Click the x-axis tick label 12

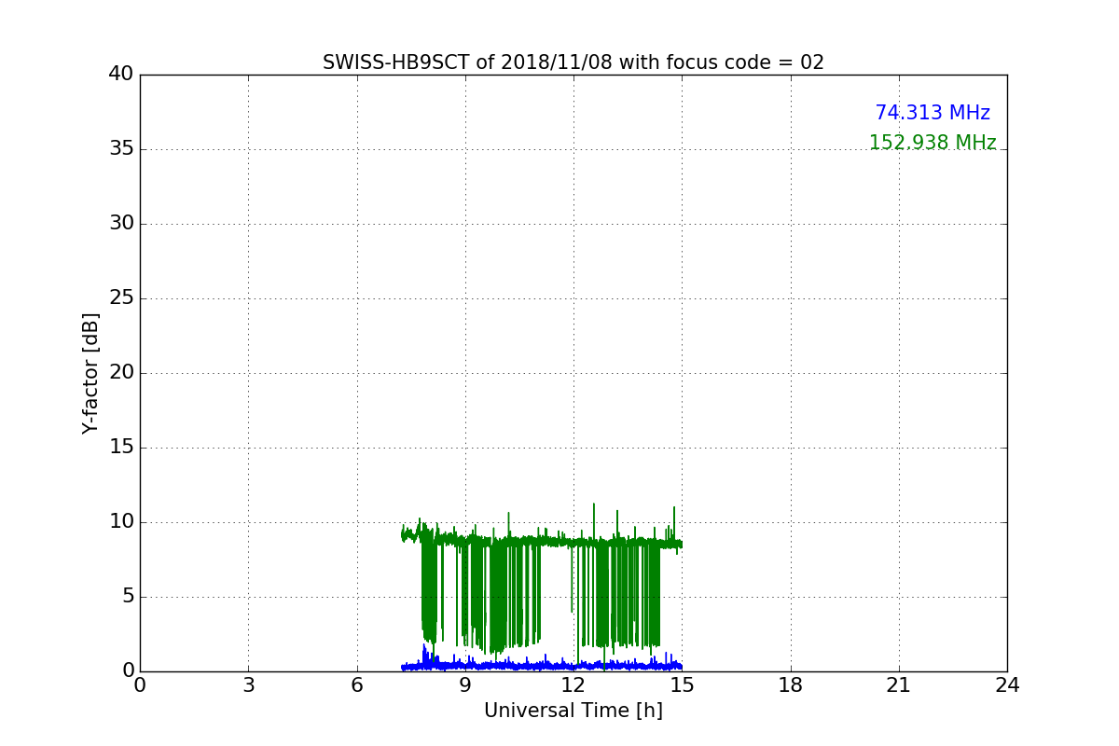(x=573, y=685)
